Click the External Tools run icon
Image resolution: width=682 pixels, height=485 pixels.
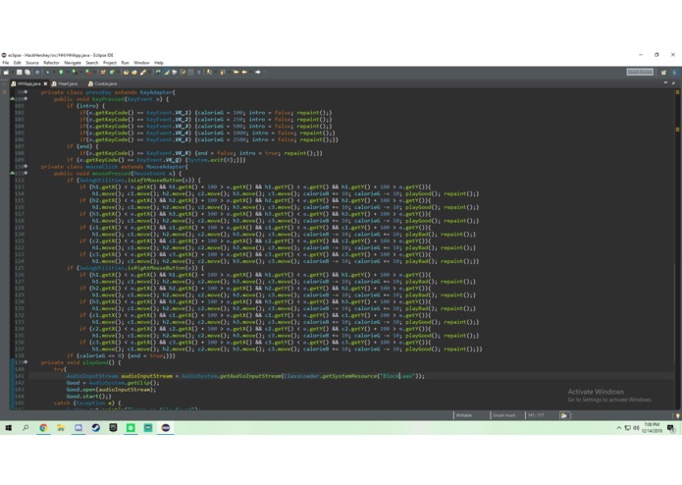88,72
